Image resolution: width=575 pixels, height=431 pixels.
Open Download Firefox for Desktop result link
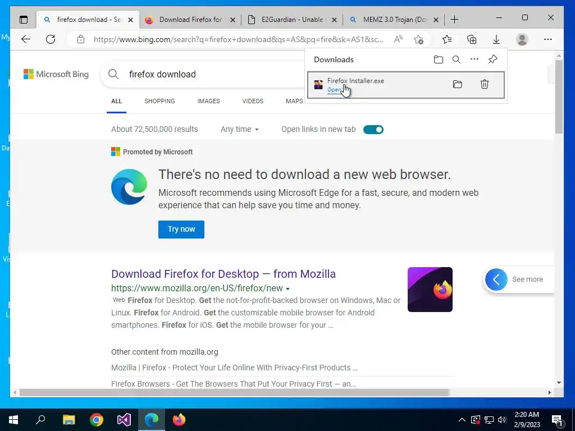point(223,274)
